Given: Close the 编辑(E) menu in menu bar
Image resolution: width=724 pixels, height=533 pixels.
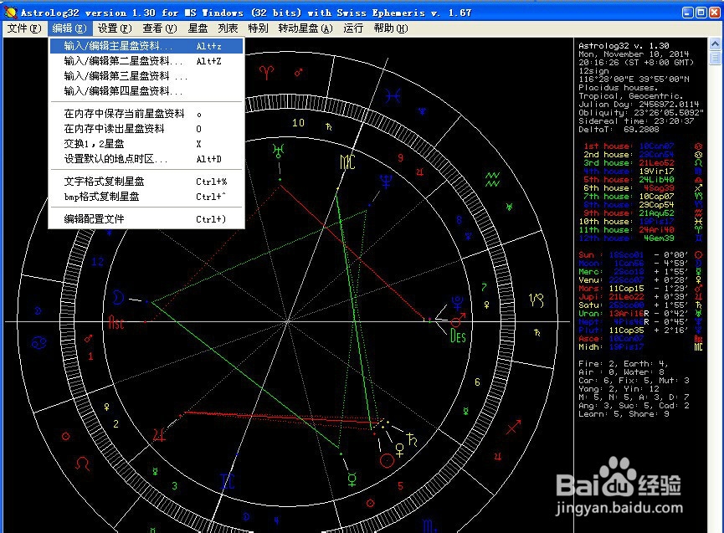Looking at the screenshot, I should coord(69,28).
